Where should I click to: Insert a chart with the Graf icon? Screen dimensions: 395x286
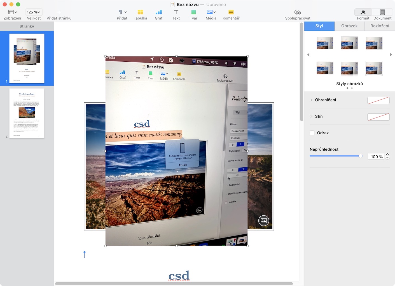158,12
